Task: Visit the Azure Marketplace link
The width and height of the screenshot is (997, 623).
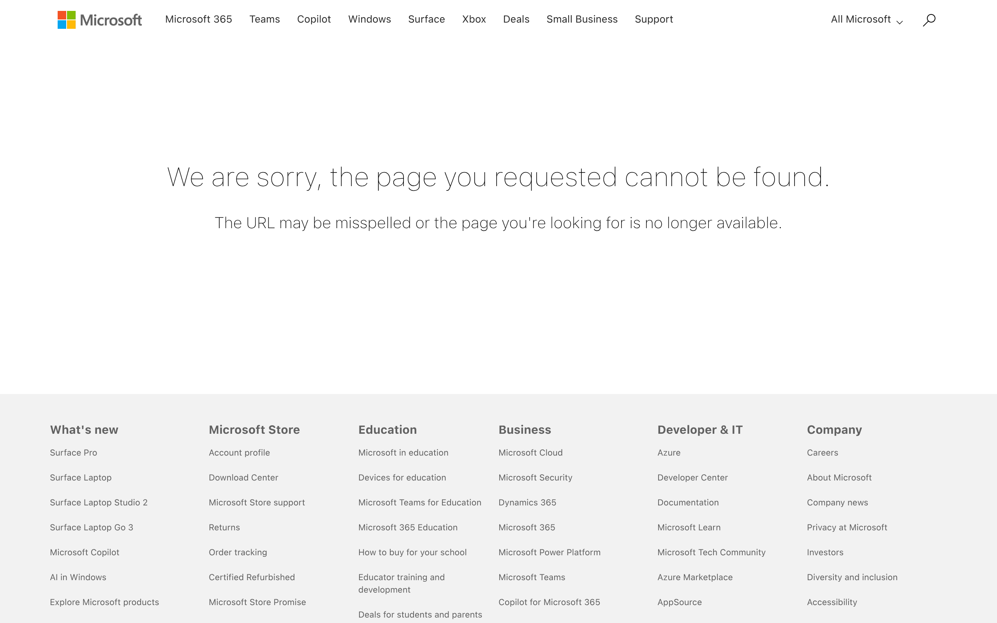Action: pos(695,577)
